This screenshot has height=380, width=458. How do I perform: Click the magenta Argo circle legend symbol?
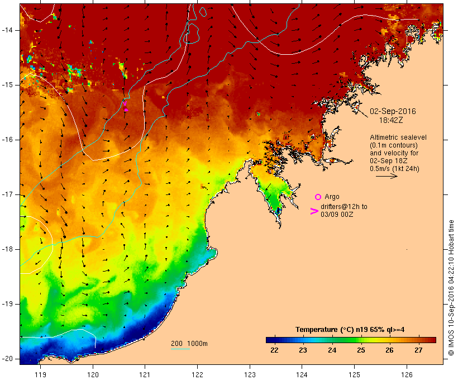[x=318, y=197]
